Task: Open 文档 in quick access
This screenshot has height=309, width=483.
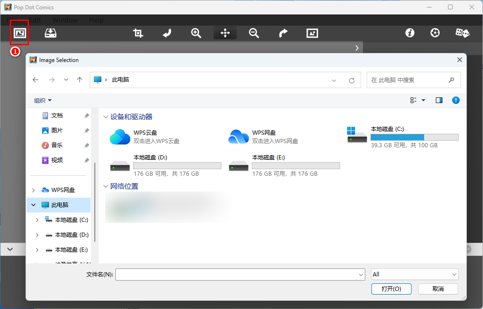Action: [x=57, y=116]
